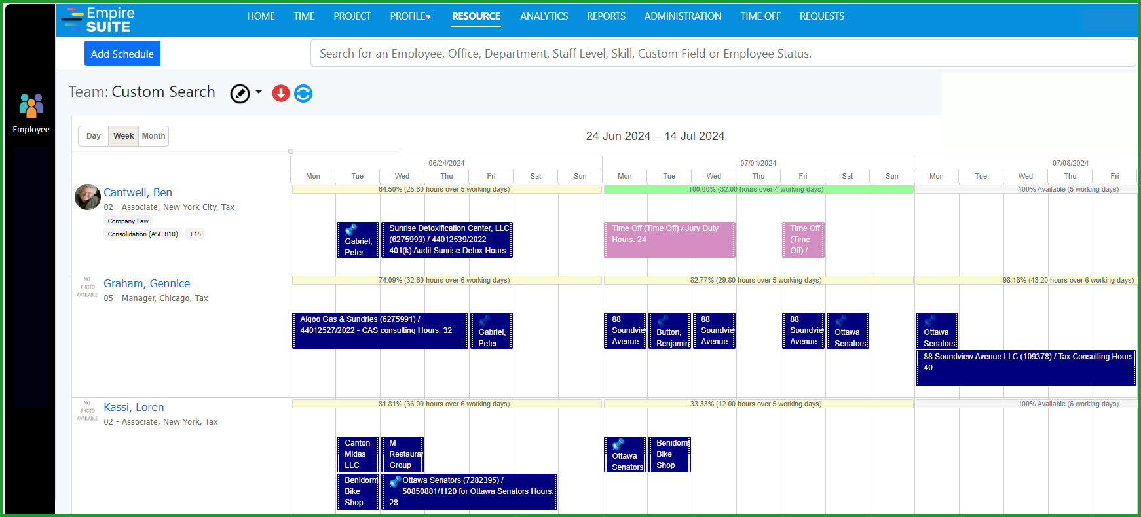This screenshot has height=517, width=1141.
Task: Open Graham, Gennice employee link
Action: click(x=147, y=283)
